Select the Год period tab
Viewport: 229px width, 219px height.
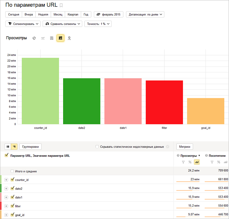click(x=86, y=14)
